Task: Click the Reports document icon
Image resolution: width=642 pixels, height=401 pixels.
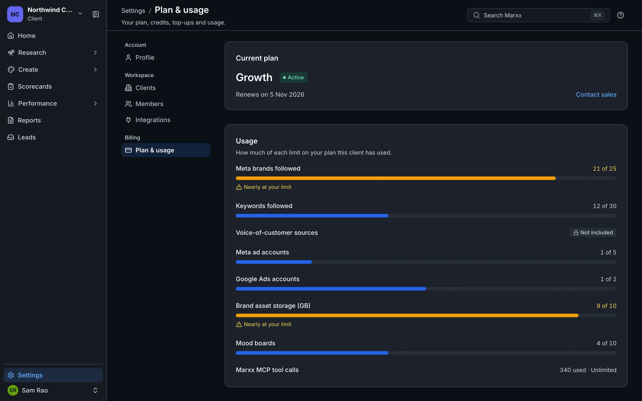Action: (x=11, y=120)
